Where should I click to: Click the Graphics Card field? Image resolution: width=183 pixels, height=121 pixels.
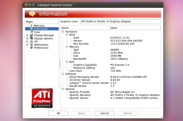click(120, 21)
